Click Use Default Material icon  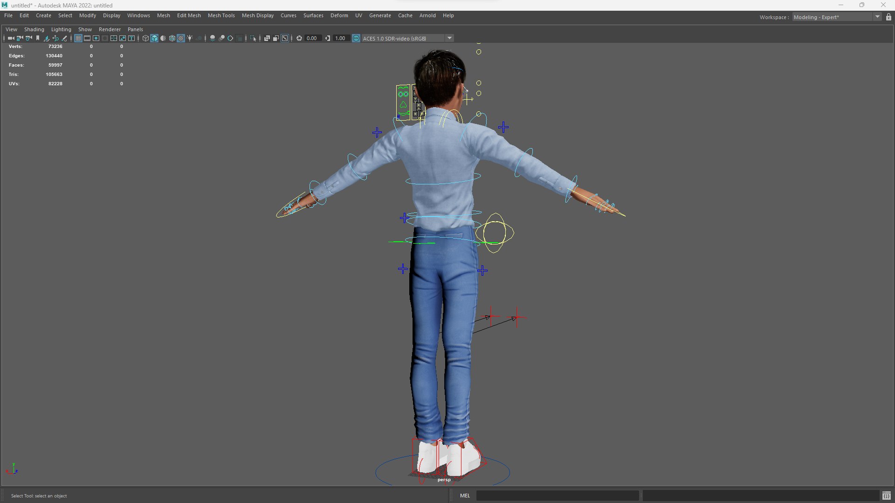163,38
